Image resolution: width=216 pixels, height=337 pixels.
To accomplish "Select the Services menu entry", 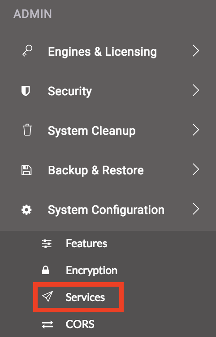I will [85, 297].
